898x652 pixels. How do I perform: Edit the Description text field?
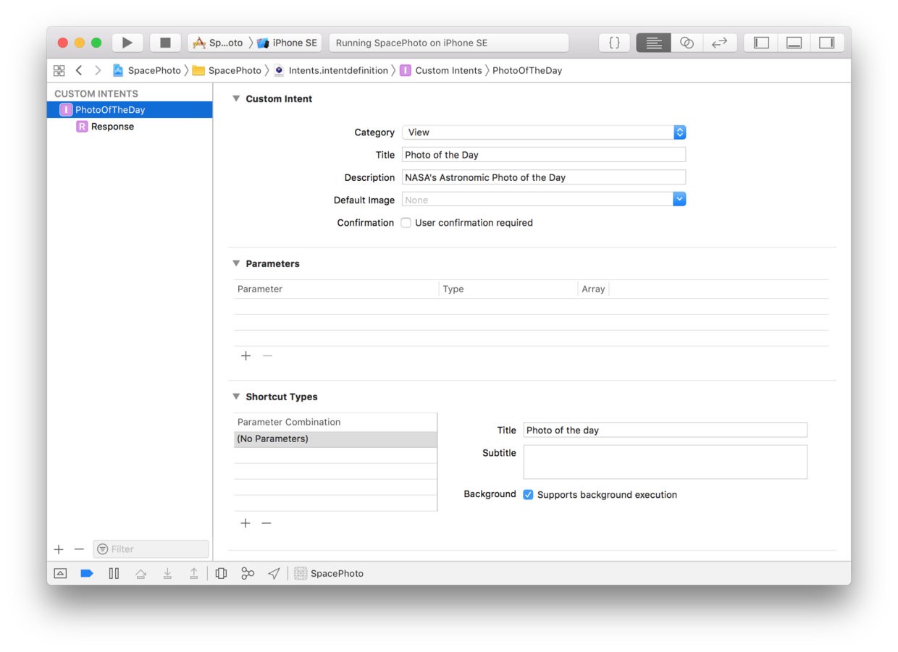pos(544,177)
